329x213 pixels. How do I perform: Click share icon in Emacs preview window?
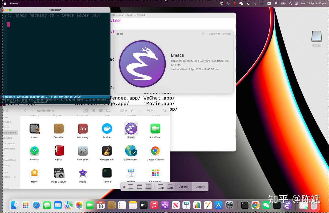[203, 34]
